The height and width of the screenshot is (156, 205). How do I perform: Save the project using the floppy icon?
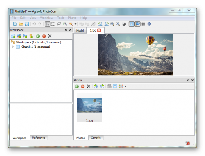click(27, 24)
